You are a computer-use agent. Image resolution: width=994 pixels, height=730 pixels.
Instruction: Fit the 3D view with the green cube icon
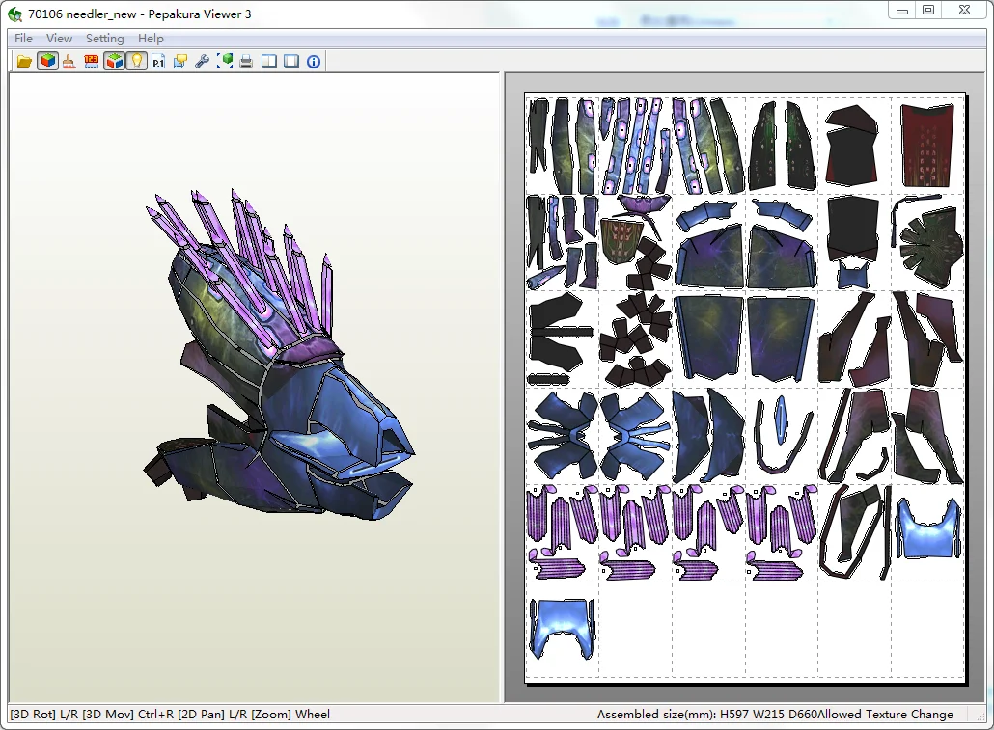tap(225, 62)
